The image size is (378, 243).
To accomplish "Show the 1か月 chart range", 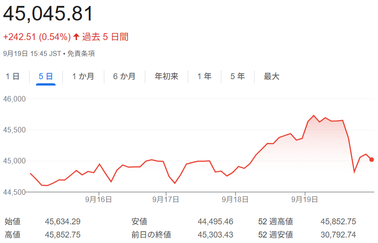I will tap(83, 76).
